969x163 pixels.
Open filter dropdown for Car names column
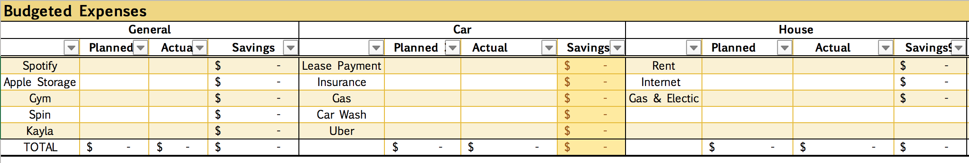coord(376,48)
